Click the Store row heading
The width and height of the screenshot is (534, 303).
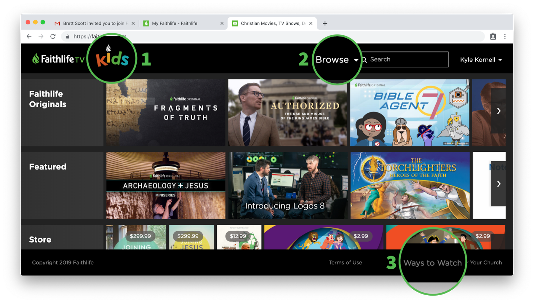pos(40,240)
